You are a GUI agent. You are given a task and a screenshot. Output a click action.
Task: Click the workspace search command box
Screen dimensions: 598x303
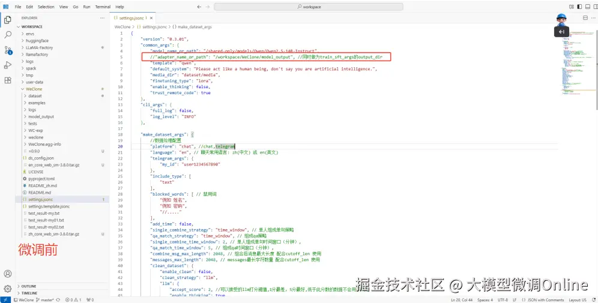(x=309, y=7)
